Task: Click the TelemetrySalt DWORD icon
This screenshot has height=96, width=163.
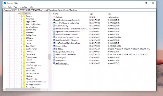Action: point(54,57)
